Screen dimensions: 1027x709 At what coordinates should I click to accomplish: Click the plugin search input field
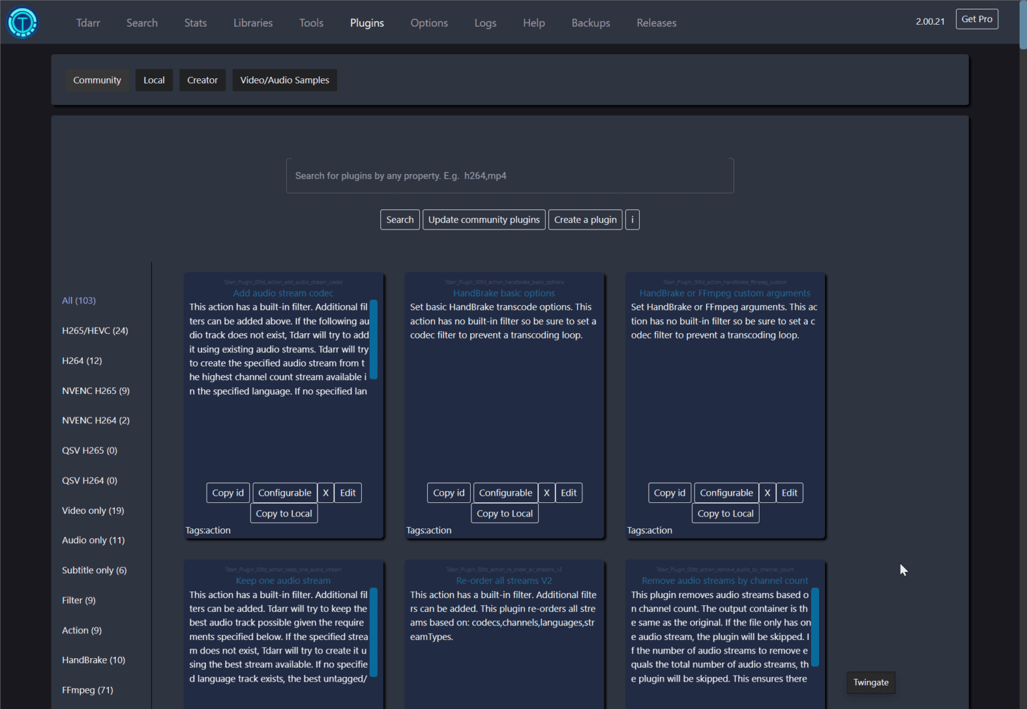coord(509,175)
